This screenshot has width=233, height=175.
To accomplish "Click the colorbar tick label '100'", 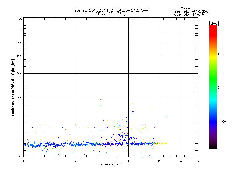I will [220, 54].
